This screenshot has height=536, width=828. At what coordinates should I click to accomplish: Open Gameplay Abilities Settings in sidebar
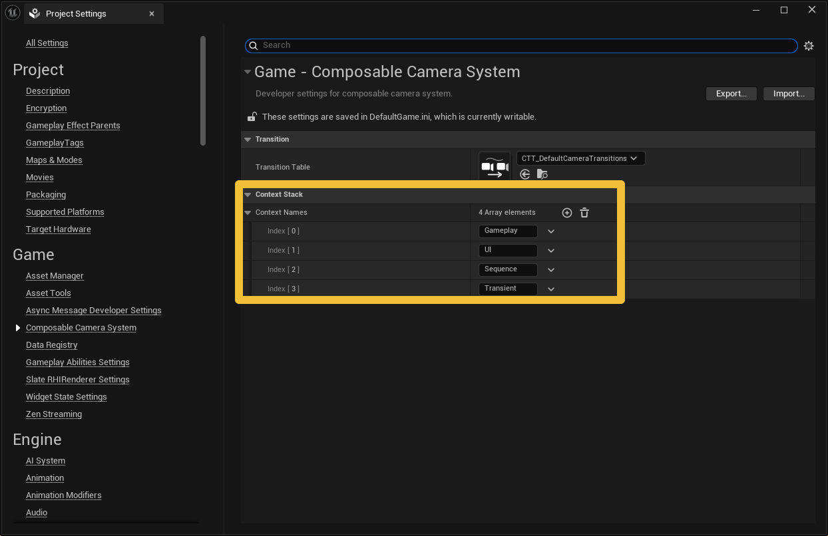(77, 362)
